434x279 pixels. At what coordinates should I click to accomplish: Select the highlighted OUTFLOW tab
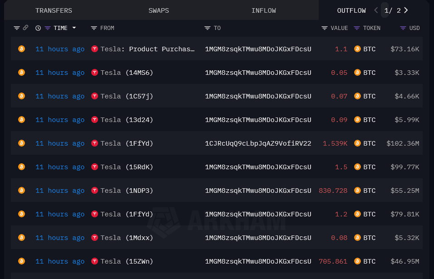tap(351, 10)
